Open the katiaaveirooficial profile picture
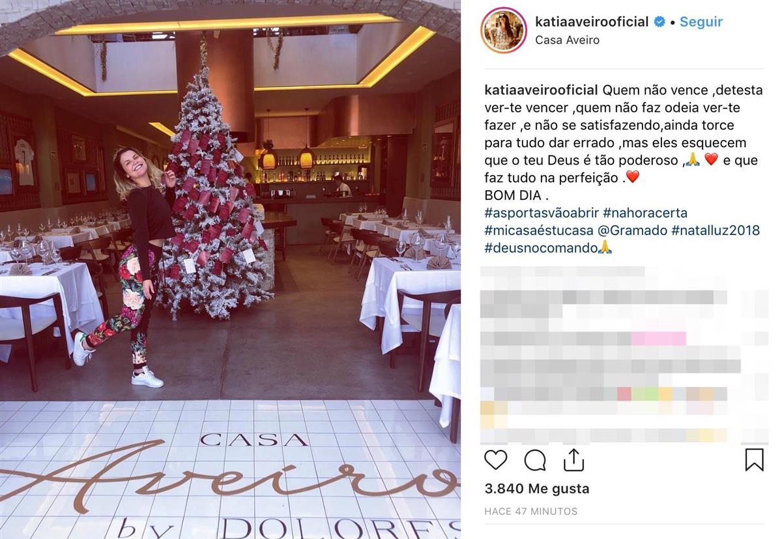The image size is (782, 539). (x=504, y=31)
